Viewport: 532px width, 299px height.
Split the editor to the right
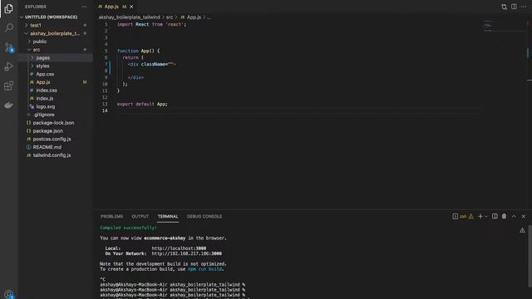(514, 7)
